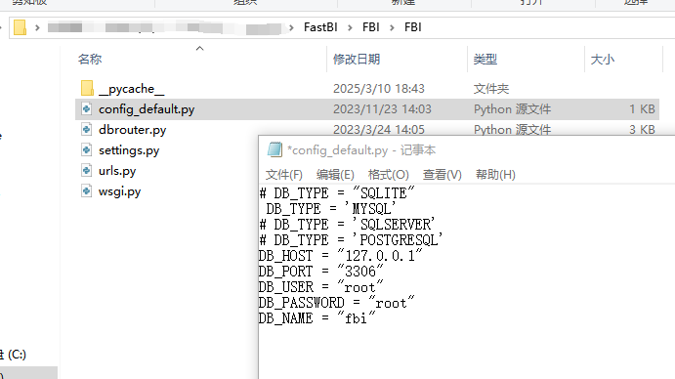Image resolution: width=675 pixels, height=379 pixels.
Task: Click the dbrouter.py file icon
Action: 87,129
